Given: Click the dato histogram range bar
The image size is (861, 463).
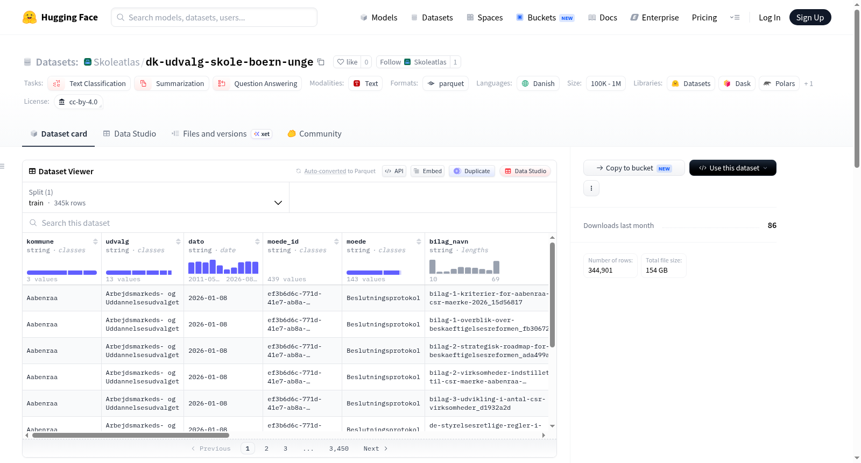Looking at the screenshot, I should (x=223, y=267).
